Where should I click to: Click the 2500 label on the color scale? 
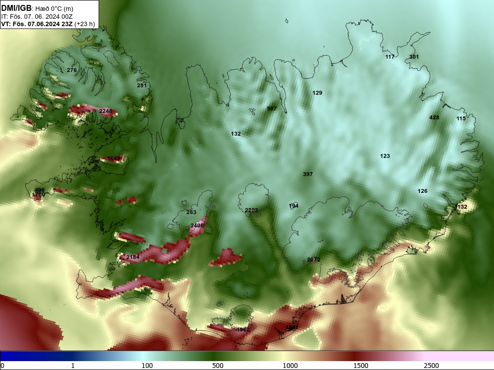(431, 366)
